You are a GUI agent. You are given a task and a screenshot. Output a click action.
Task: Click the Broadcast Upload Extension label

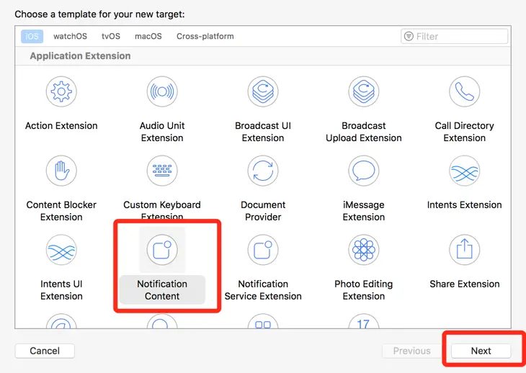coord(364,132)
